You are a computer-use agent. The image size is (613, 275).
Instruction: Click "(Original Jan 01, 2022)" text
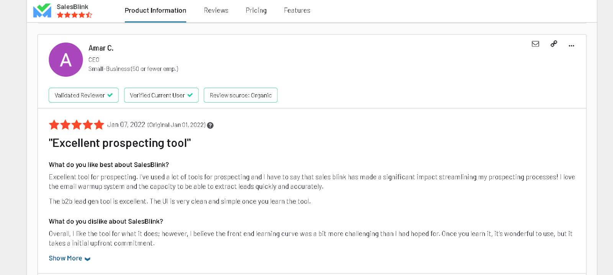pos(177,125)
